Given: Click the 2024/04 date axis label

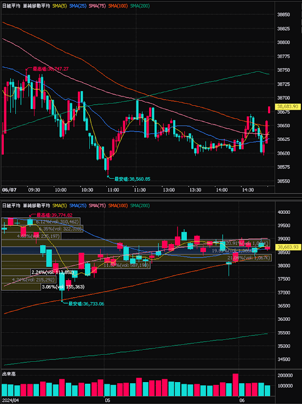Looking at the screenshot, I should [x=10, y=400].
